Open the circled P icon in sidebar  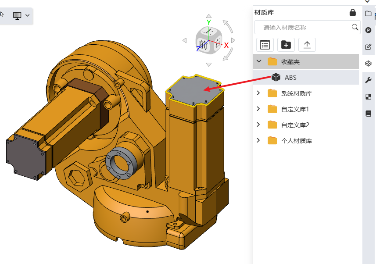(369, 30)
